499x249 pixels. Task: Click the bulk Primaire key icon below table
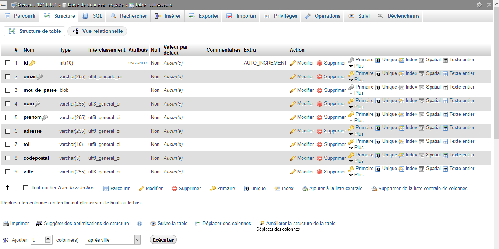tap(212, 189)
